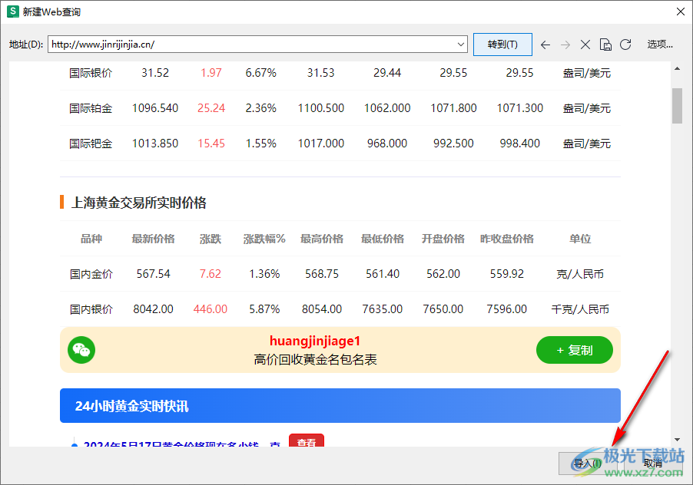Click the 1013.850 palladium price cell

coord(154,144)
